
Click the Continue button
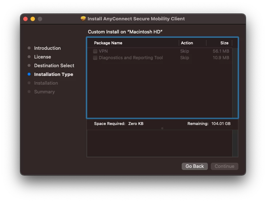click(x=225, y=166)
